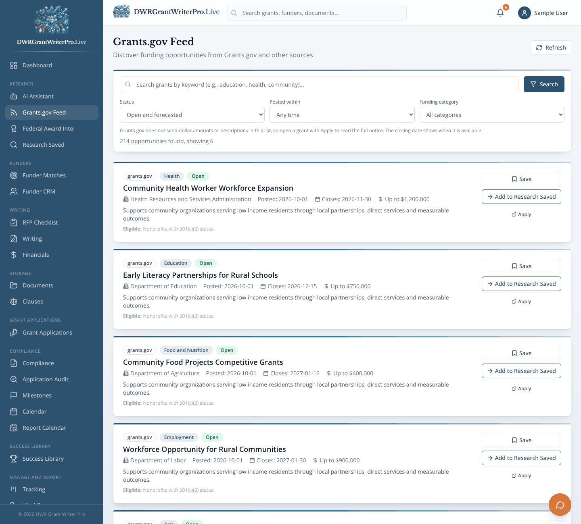Click the Financials dollar sign icon
This screenshot has width=581, height=524.
[14, 255]
